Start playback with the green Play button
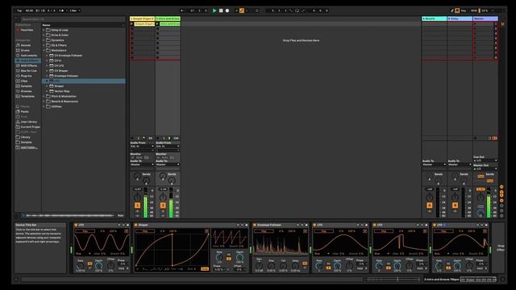 pyautogui.click(x=214, y=10)
